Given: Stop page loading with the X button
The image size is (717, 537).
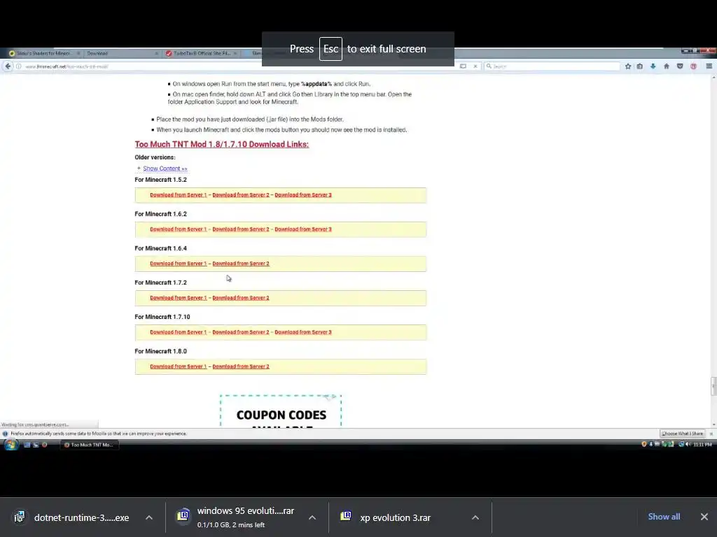Looking at the screenshot, I should click(x=475, y=66).
